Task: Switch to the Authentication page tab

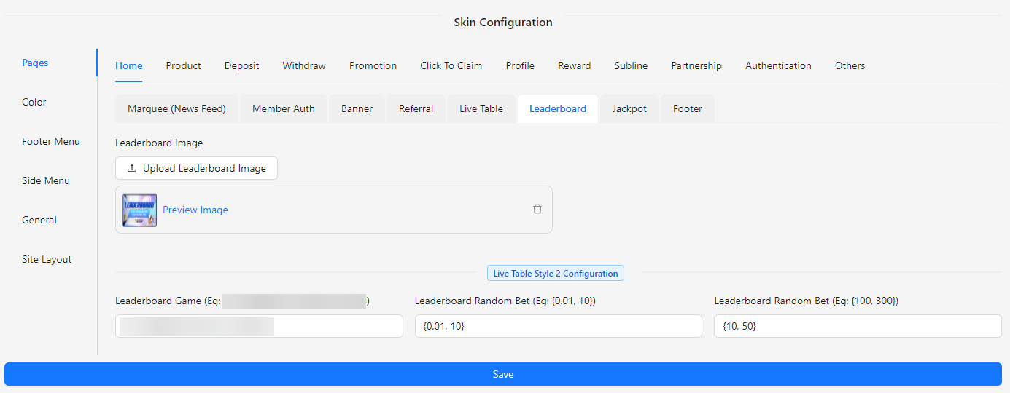Action: [x=778, y=65]
